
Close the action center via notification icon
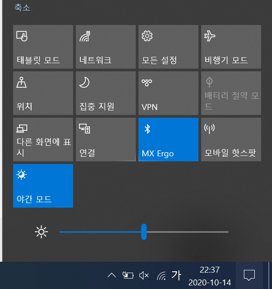(x=249, y=275)
